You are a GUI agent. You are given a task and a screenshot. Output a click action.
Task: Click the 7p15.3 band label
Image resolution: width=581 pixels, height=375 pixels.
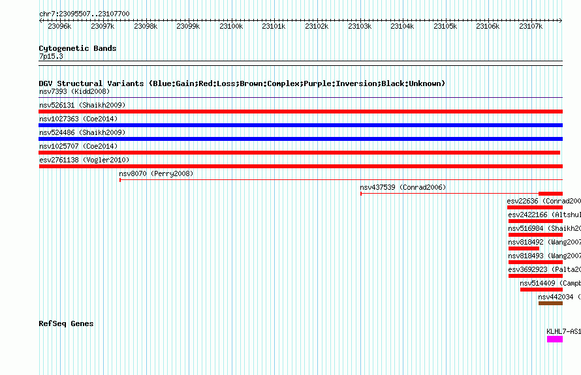[51, 56]
